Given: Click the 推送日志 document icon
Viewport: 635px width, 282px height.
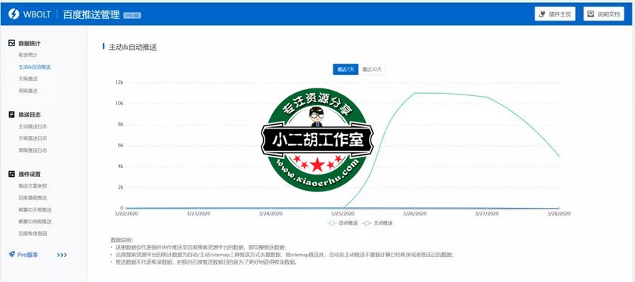Looking at the screenshot, I should coord(12,115).
